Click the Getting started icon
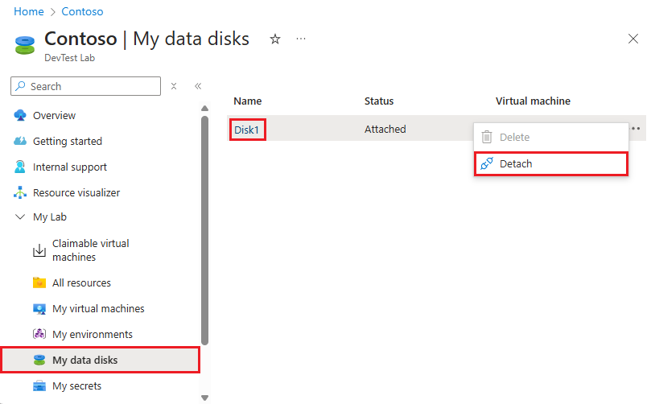651x404 pixels. [x=20, y=142]
